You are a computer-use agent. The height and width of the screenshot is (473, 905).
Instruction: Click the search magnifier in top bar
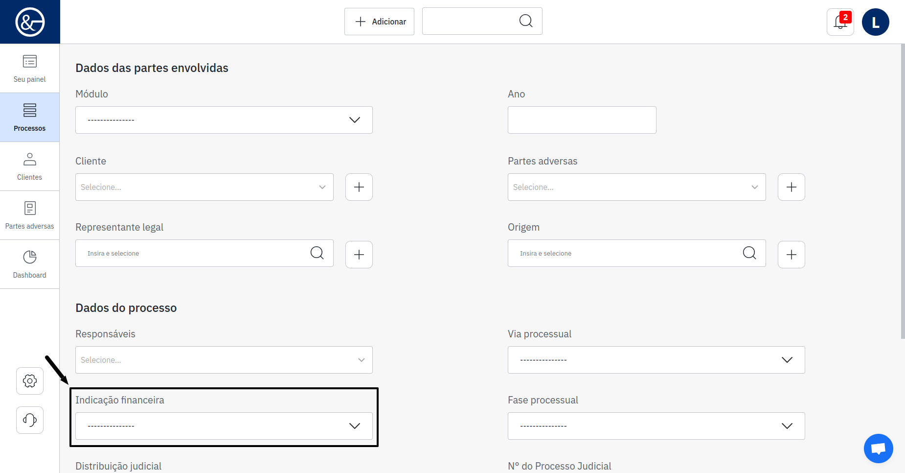526,21
